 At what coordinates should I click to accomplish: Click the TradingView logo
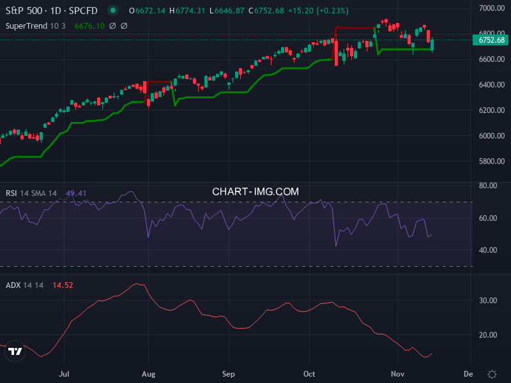14,352
